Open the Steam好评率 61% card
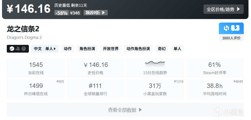This screenshot has width=251, height=120. click(x=215, y=68)
